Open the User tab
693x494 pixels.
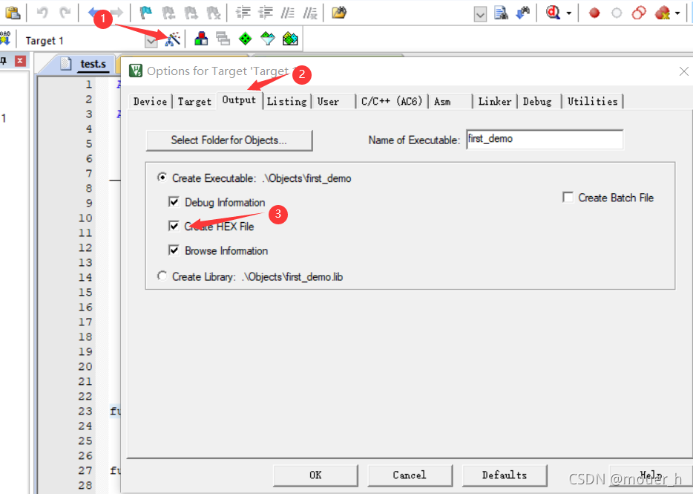pos(328,101)
